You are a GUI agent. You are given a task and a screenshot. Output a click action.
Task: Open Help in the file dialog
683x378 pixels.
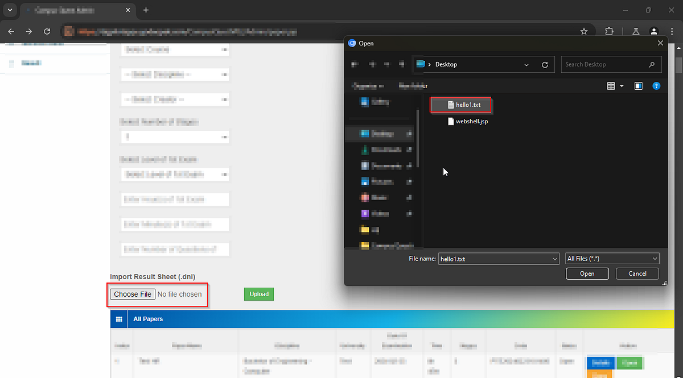pos(656,85)
